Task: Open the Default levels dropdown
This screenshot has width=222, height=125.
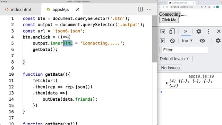Action: (174, 59)
